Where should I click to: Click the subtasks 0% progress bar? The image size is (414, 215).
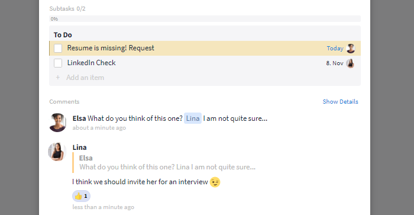(205, 19)
